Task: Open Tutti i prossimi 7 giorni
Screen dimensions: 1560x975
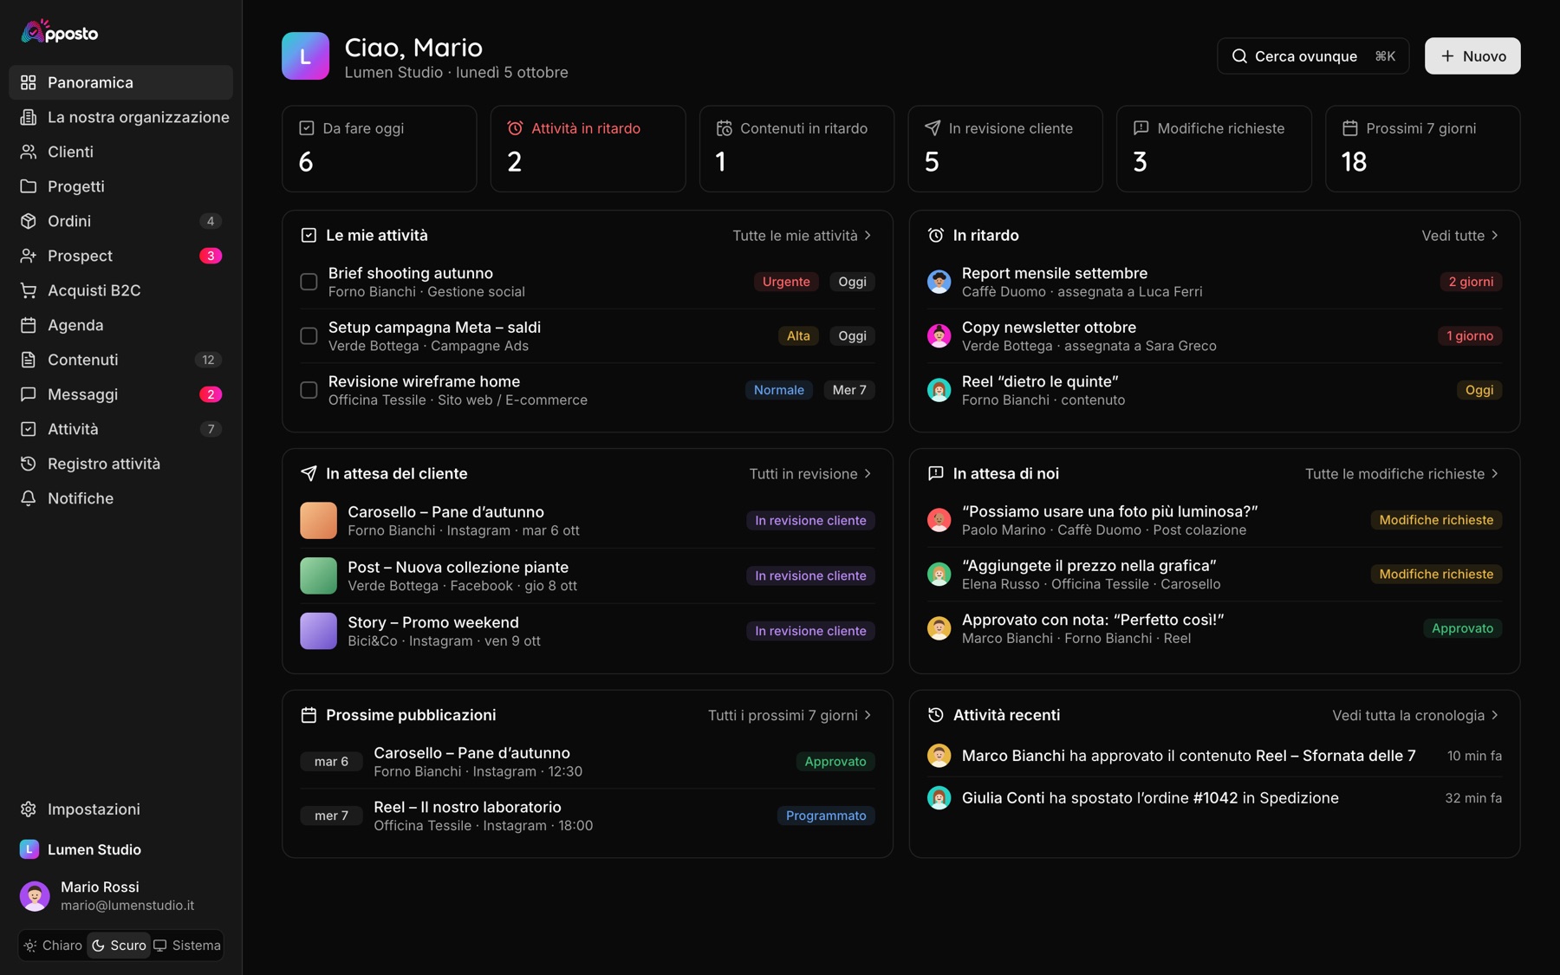Action: [790, 715]
